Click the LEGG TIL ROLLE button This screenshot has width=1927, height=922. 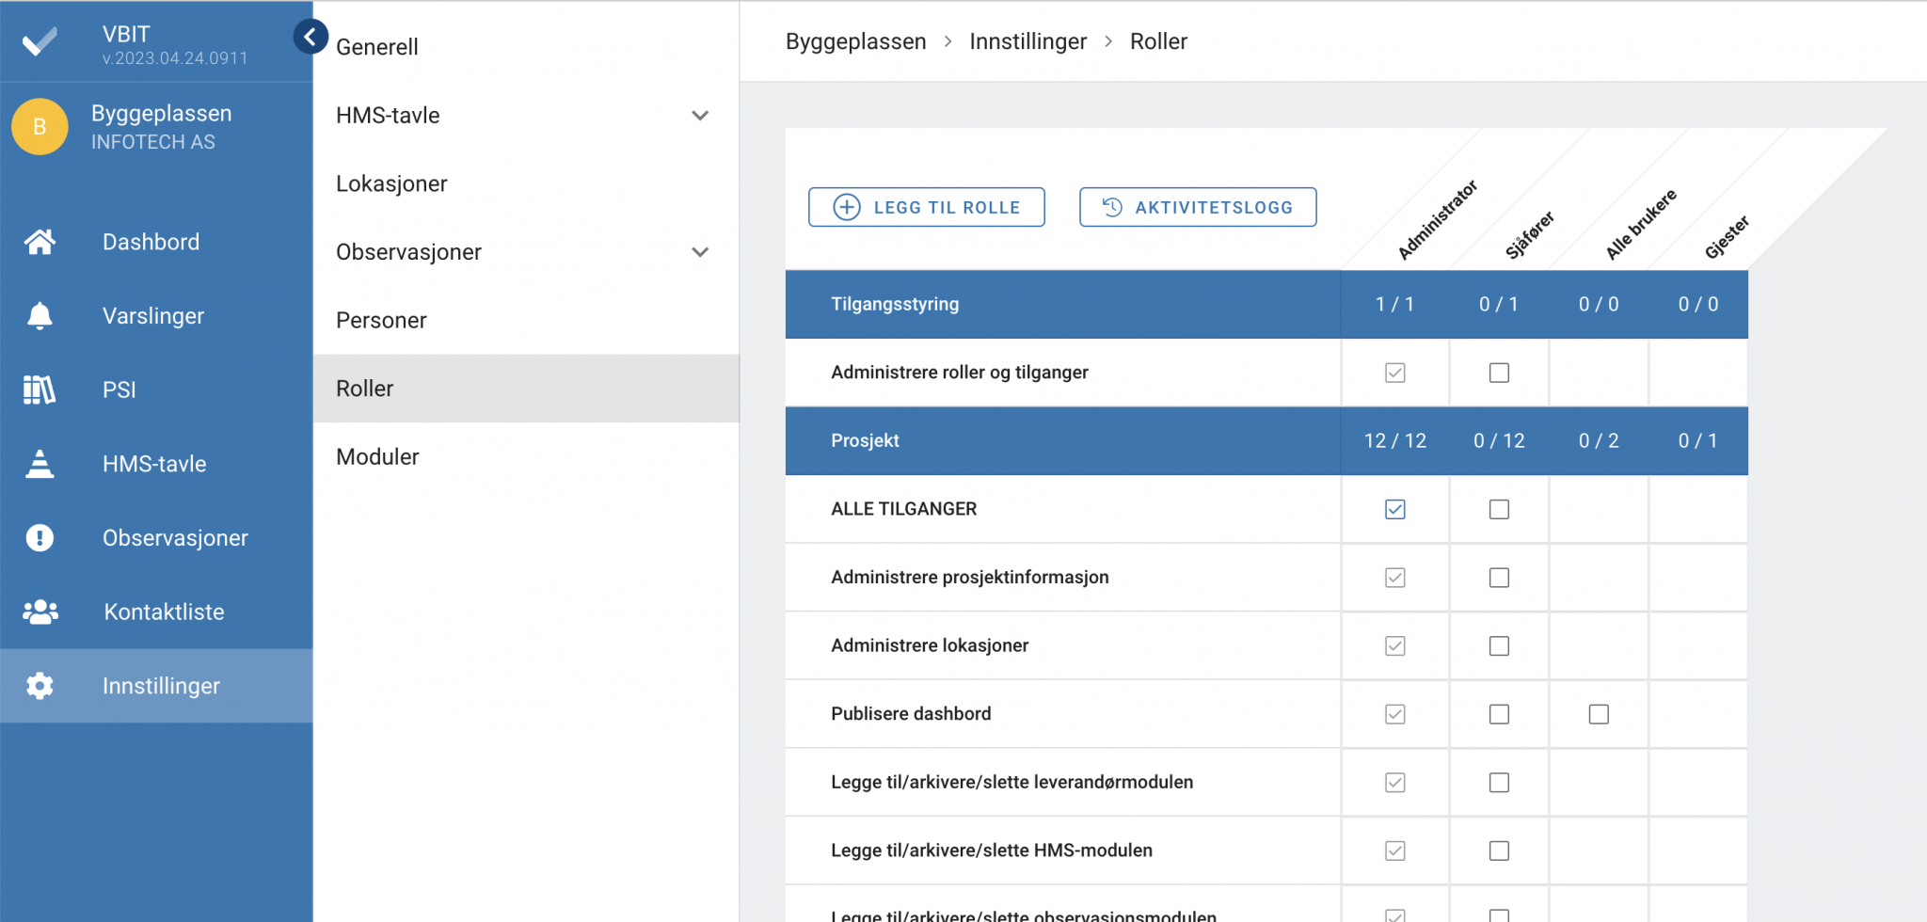[926, 207]
